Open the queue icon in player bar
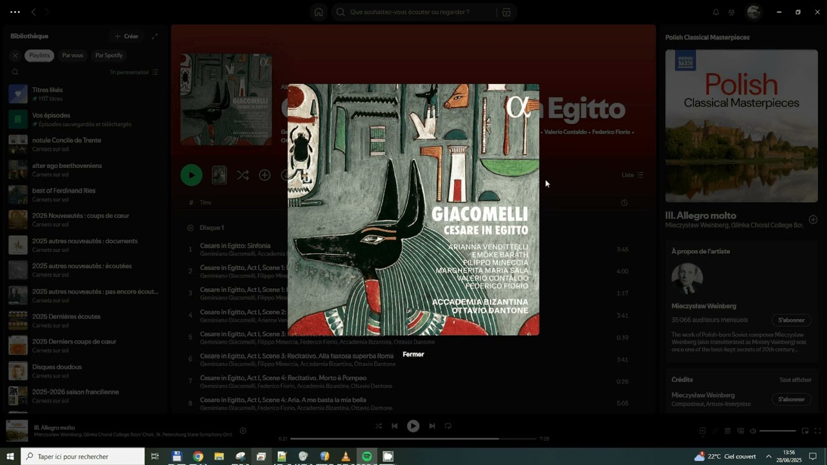Screen dimensions: 827x465 [x=728, y=431]
